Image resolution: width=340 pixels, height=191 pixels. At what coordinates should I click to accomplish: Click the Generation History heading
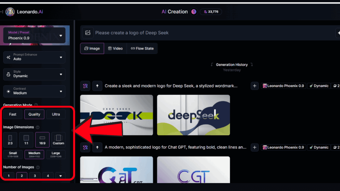point(232,65)
